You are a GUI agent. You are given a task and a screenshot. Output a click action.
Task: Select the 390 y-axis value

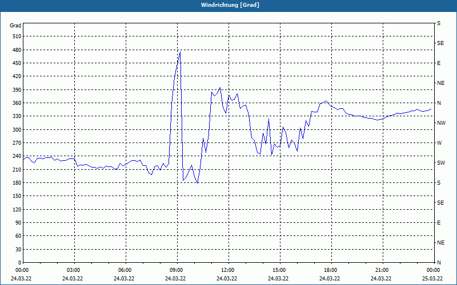[x=17, y=89]
